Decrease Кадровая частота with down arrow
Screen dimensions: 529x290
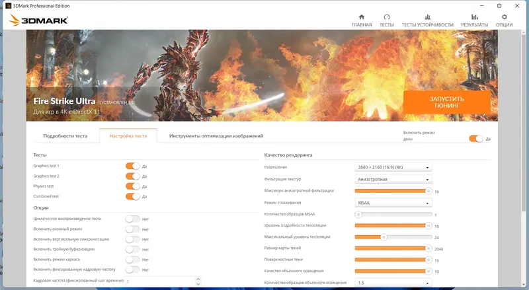coord(198,284)
